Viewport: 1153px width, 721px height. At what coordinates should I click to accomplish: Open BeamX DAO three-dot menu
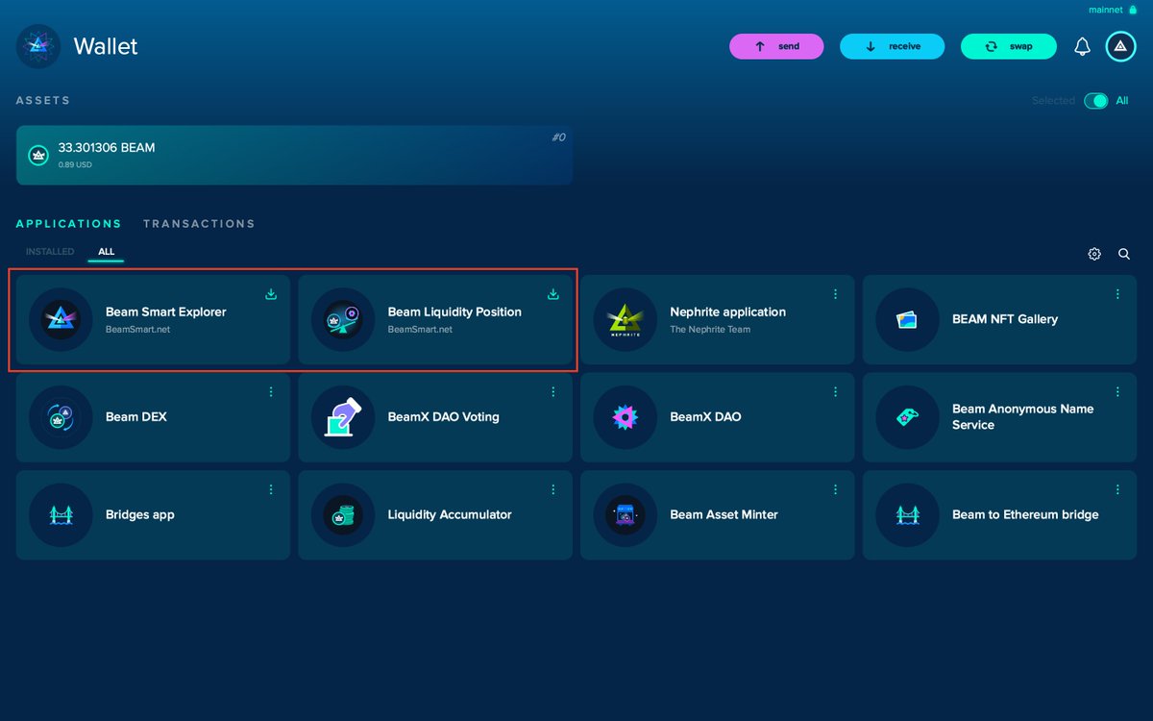[x=836, y=392]
